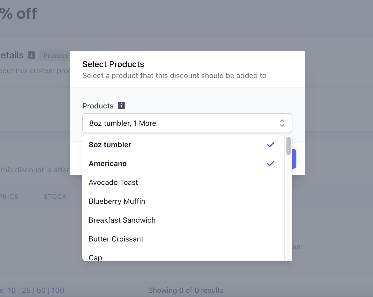This screenshot has height=297, width=373.
Task: Choose Blueberry Muffin option
Action: [x=117, y=201]
